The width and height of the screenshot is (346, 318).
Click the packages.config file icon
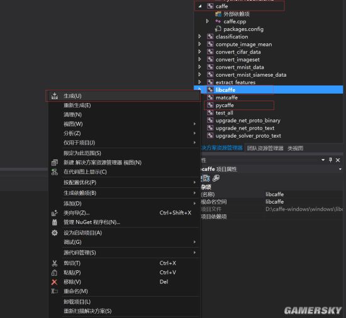(218, 29)
